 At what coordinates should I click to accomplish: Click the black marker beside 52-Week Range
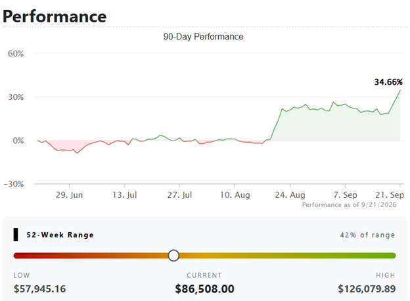(x=16, y=235)
